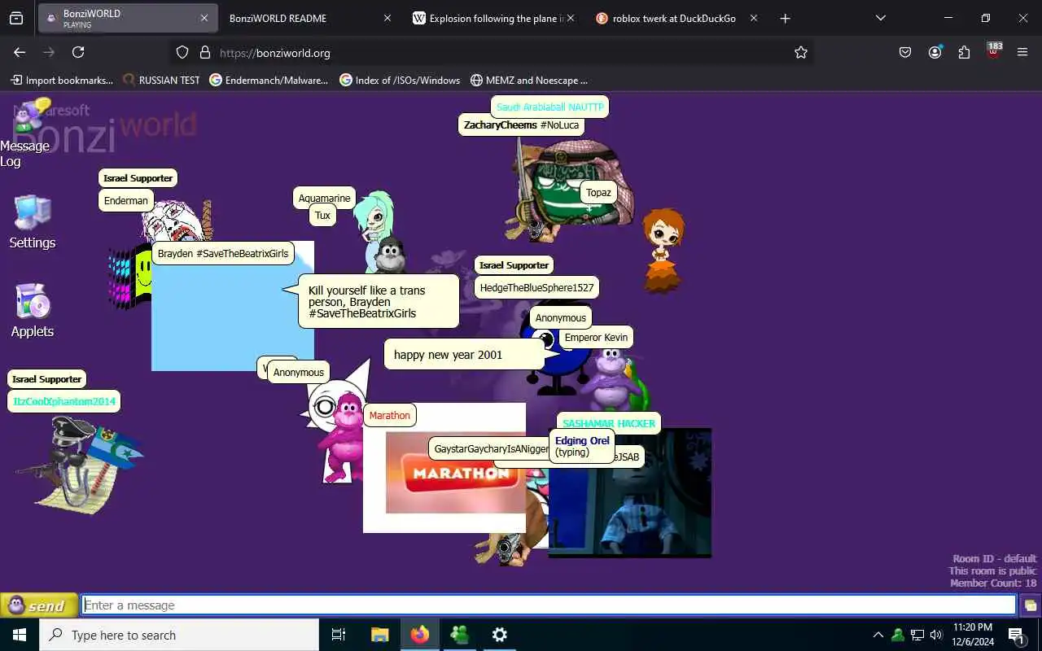Open the Windows notification center
The width and height of the screenshot is (1042, 651).
click(x=1016, y=635)
